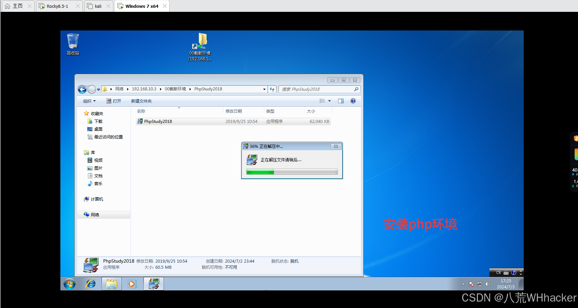The height and width of the screenshot is (308, 578).
Task: Open Windows Media Player taskbar icon
Action: [x=132, y=284]
